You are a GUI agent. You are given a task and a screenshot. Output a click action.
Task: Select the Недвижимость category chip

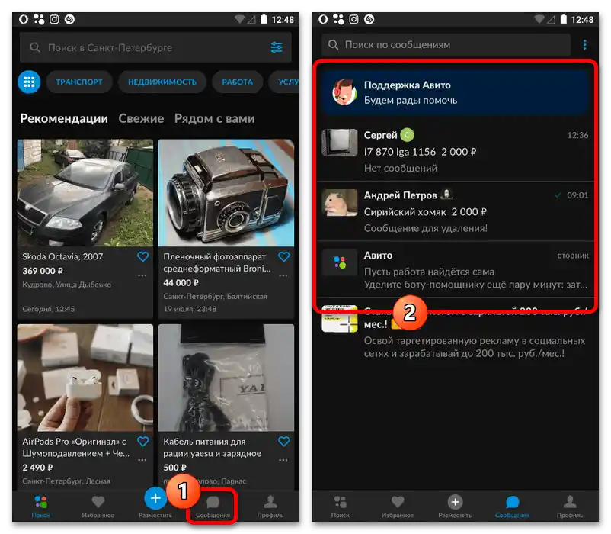[162, 82]
